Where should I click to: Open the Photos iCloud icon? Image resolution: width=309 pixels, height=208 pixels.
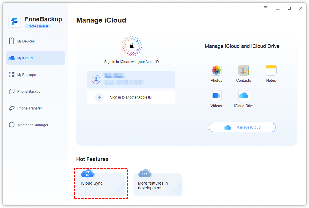[216, 70]
